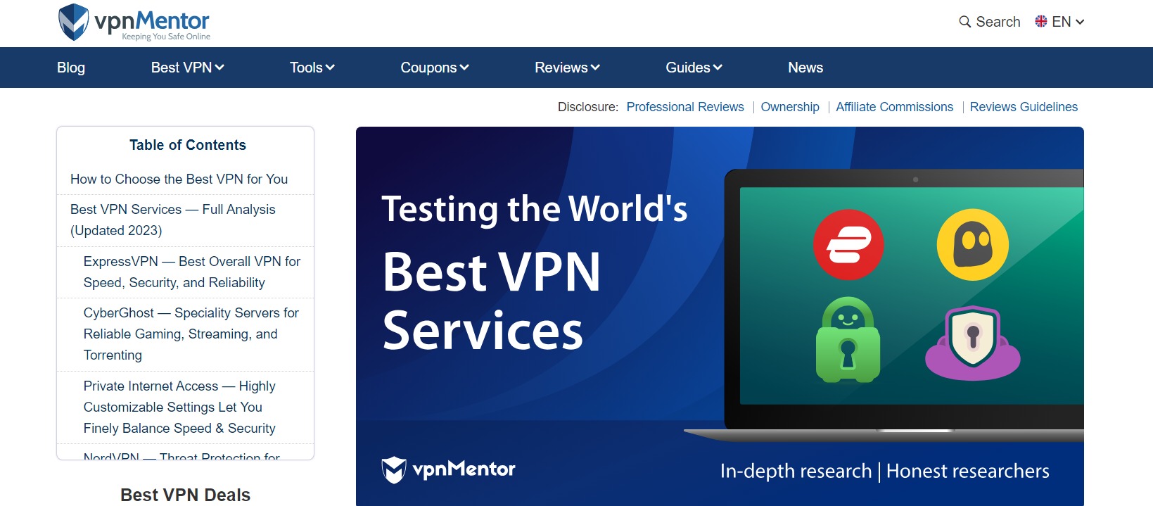This screenshot has width=1153, height=506.
Task: Click the red ExpressVPN logo icon
Action: click(848, 245)
